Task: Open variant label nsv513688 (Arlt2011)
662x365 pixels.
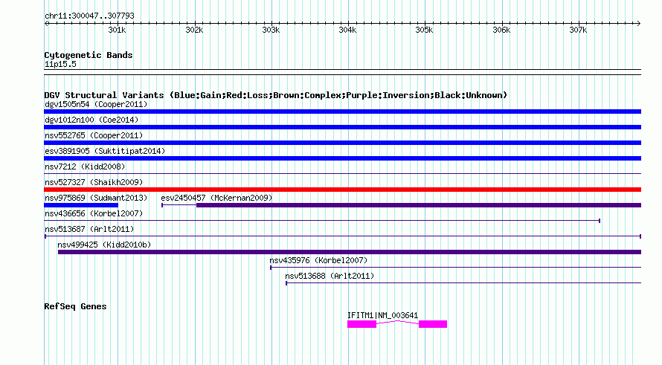Action: point(330,276)
